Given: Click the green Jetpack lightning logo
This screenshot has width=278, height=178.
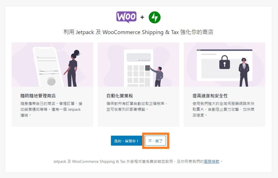Looking at the screenshot, I should coord(155,17).
